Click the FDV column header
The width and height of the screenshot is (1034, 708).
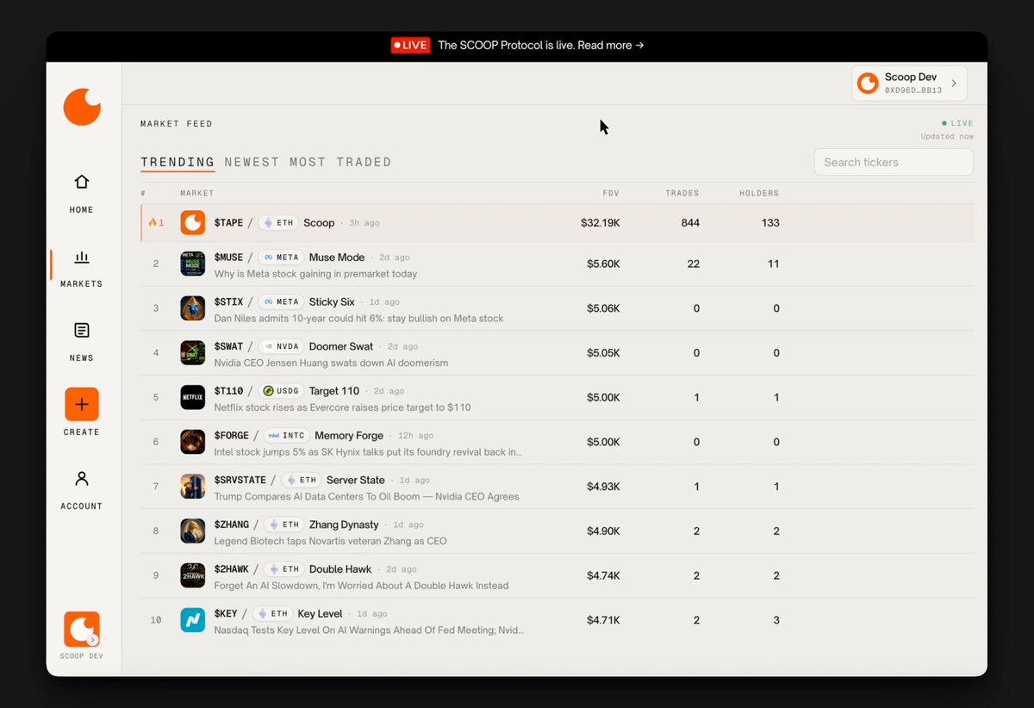point(611,193)
